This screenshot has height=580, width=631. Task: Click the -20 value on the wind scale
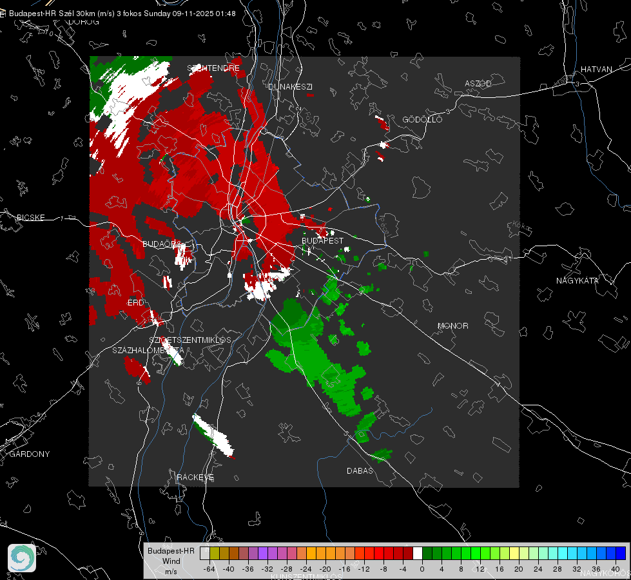click(x=325, y=569)
